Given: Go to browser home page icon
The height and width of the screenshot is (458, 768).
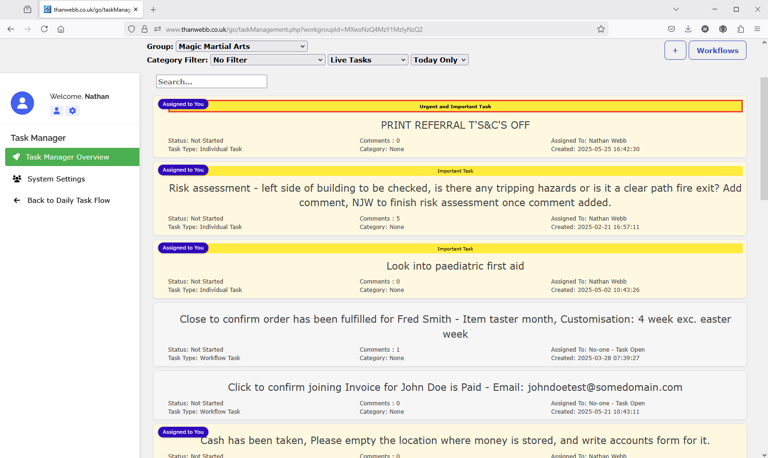Looking at the screenshot, I should point(61,29).
